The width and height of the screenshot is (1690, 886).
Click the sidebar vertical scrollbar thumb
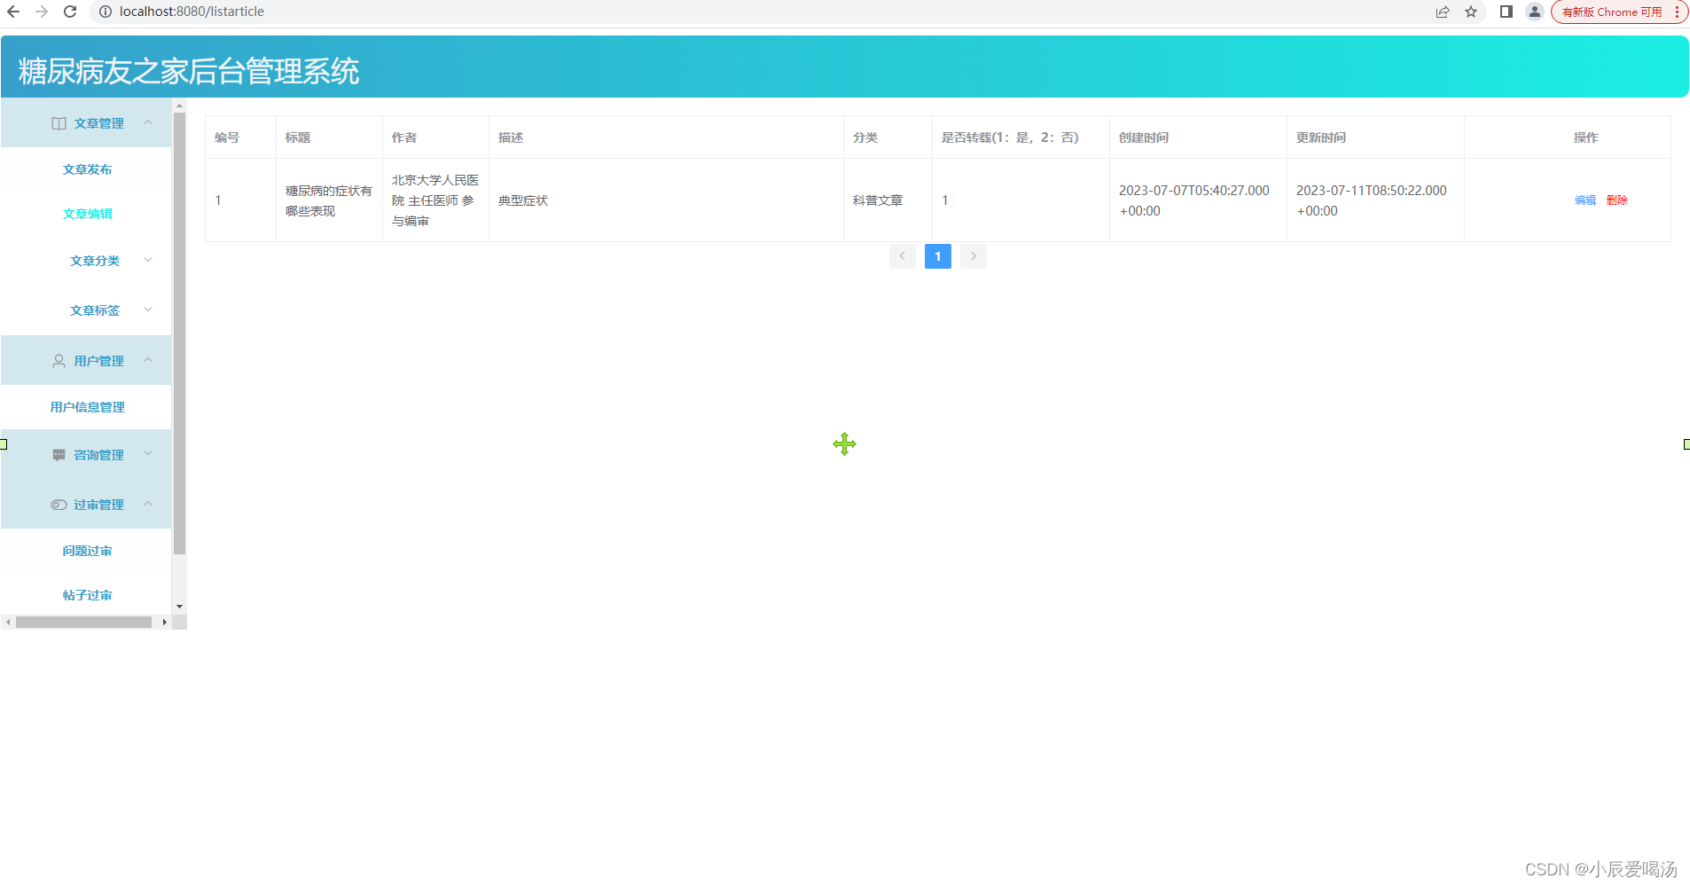tap(179, 333)
